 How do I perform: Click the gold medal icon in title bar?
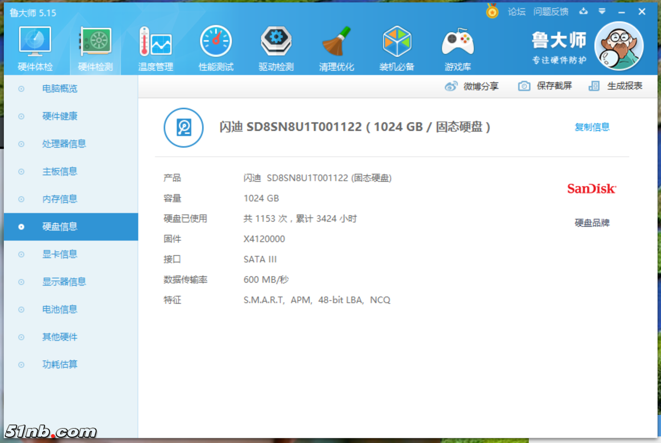(x=492, y=11)
